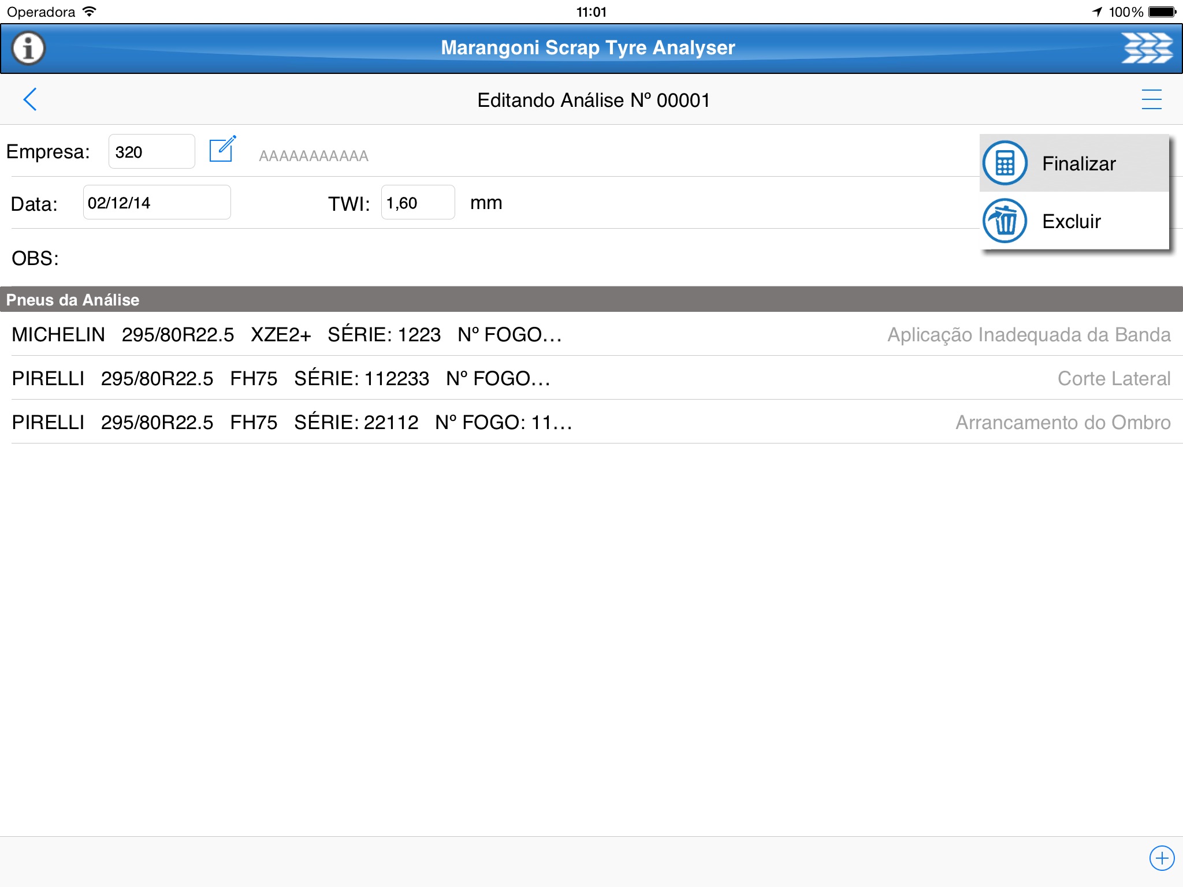
Task: Tap the 11:01 clock in status bar
Action: coord(591,12)
